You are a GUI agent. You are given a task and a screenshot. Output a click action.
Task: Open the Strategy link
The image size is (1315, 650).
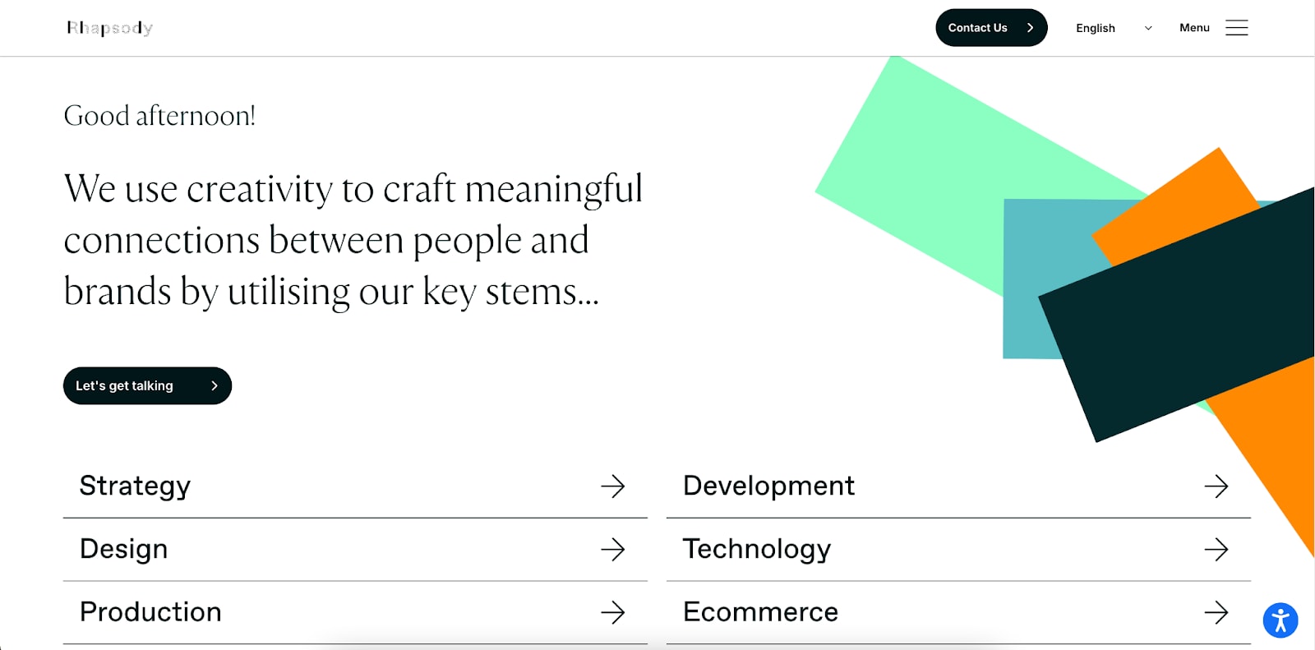136,486
